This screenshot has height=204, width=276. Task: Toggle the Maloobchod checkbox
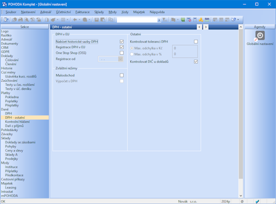click(x=121, y=75)
